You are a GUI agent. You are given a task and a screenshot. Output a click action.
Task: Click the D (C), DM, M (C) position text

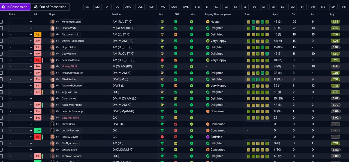pos(123,150)
